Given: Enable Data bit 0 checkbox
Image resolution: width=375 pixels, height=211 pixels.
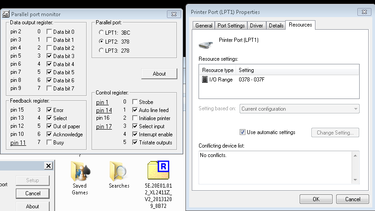Looking at the screenshot, I should coord(49,32).
